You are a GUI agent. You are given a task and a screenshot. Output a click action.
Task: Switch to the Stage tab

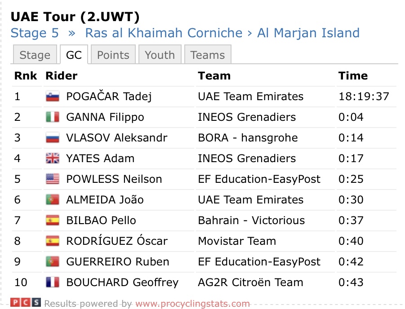point(35,55)
